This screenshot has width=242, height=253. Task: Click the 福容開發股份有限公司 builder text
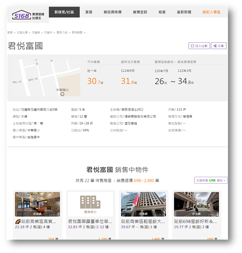[x=140, y=116]
